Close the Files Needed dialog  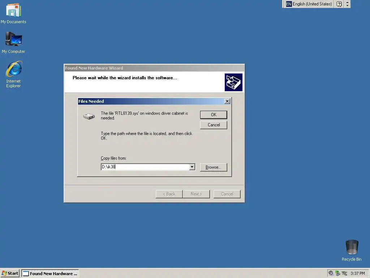[x=227, y=101]
